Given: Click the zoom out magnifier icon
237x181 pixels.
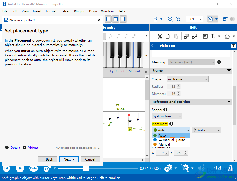Looking at the screenshot, I should pyautogui.click(x=170, y=19).
